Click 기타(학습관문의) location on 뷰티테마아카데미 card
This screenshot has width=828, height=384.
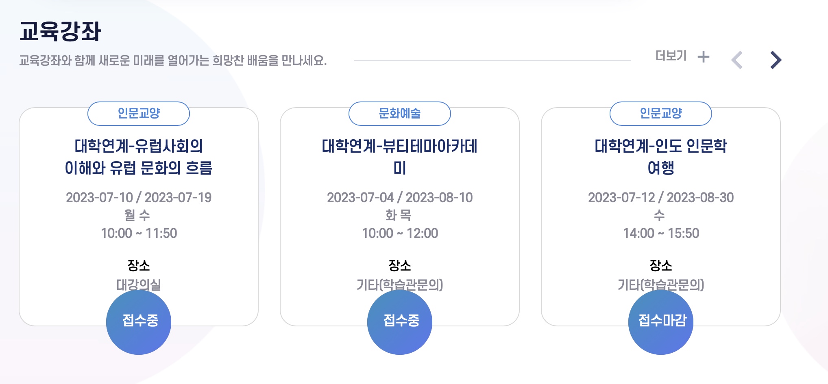click(400, 285)
